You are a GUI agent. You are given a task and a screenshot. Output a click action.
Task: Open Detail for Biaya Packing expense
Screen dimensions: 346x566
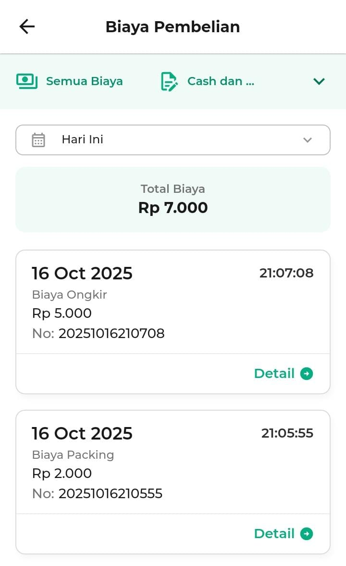[274, 534]
